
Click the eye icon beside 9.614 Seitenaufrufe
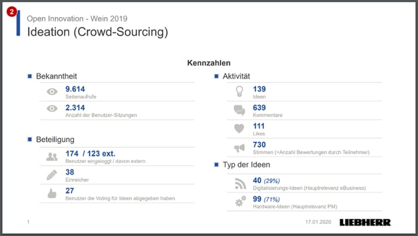[x=52, y=92]
